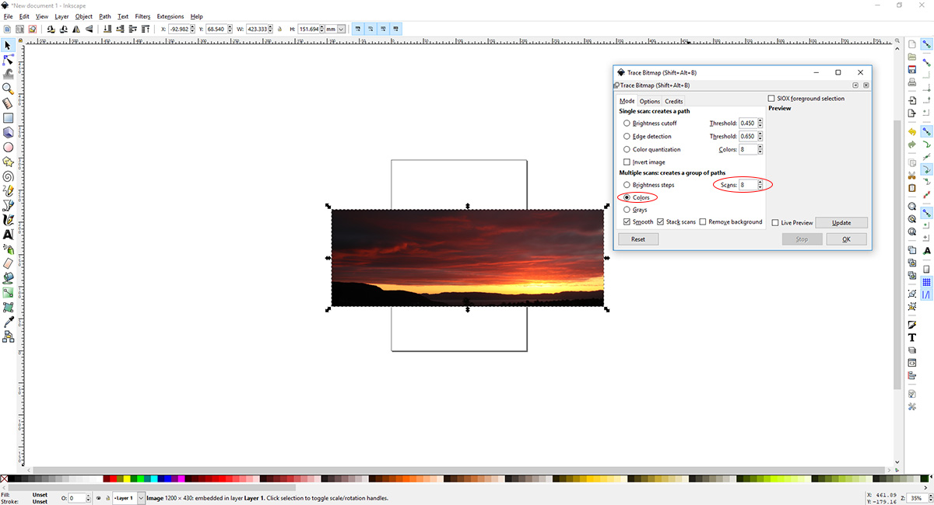Viewport: 934px width, 505px height.
Task: Enable SIOX foreground selection checkbox
Action: point(771,99)
